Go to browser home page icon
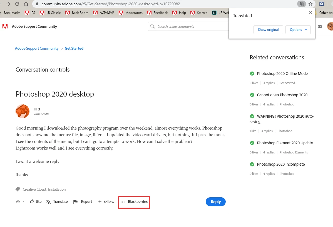 (x=26, y=4)
